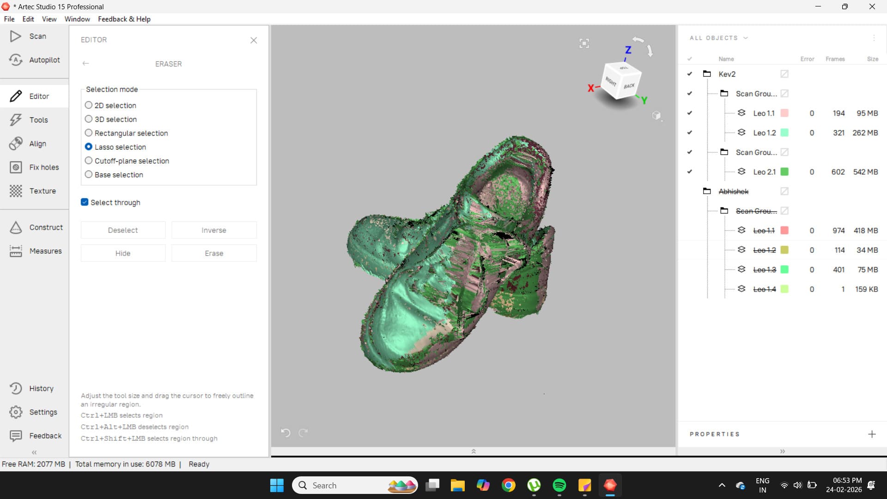Expand the Properties panel with plus
The height and width of the screenshot is (499, 887).
pos(872,434)
